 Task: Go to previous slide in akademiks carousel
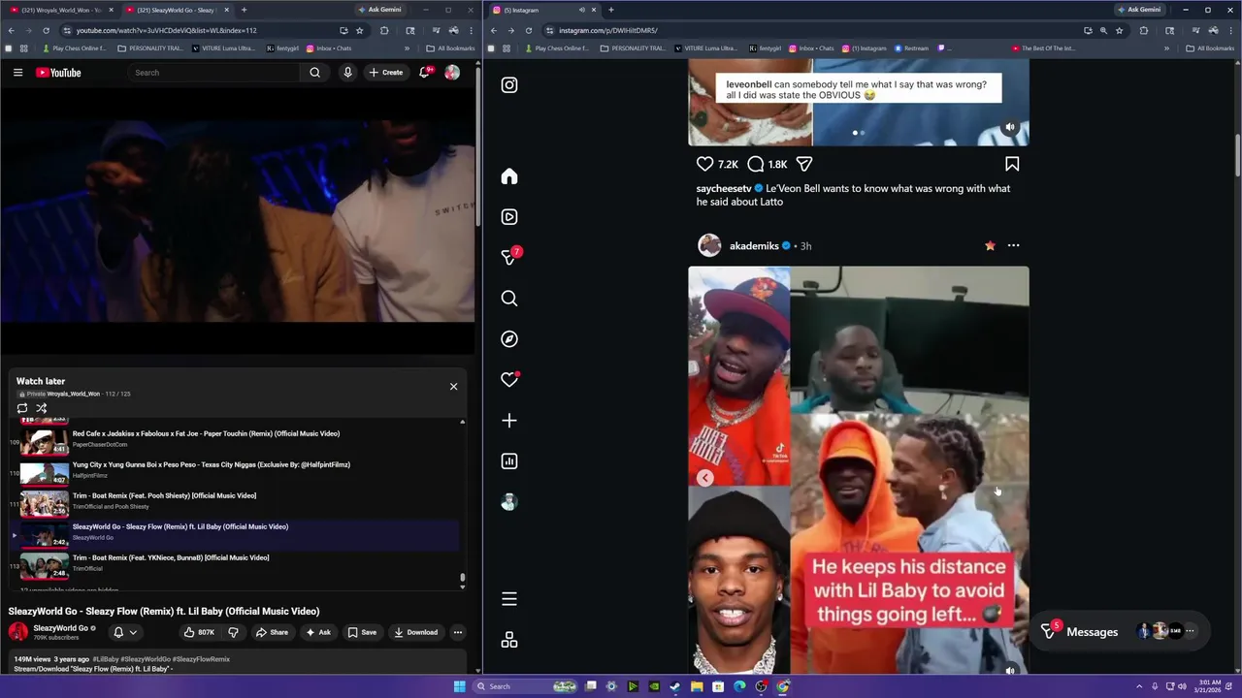coord(705,477)
